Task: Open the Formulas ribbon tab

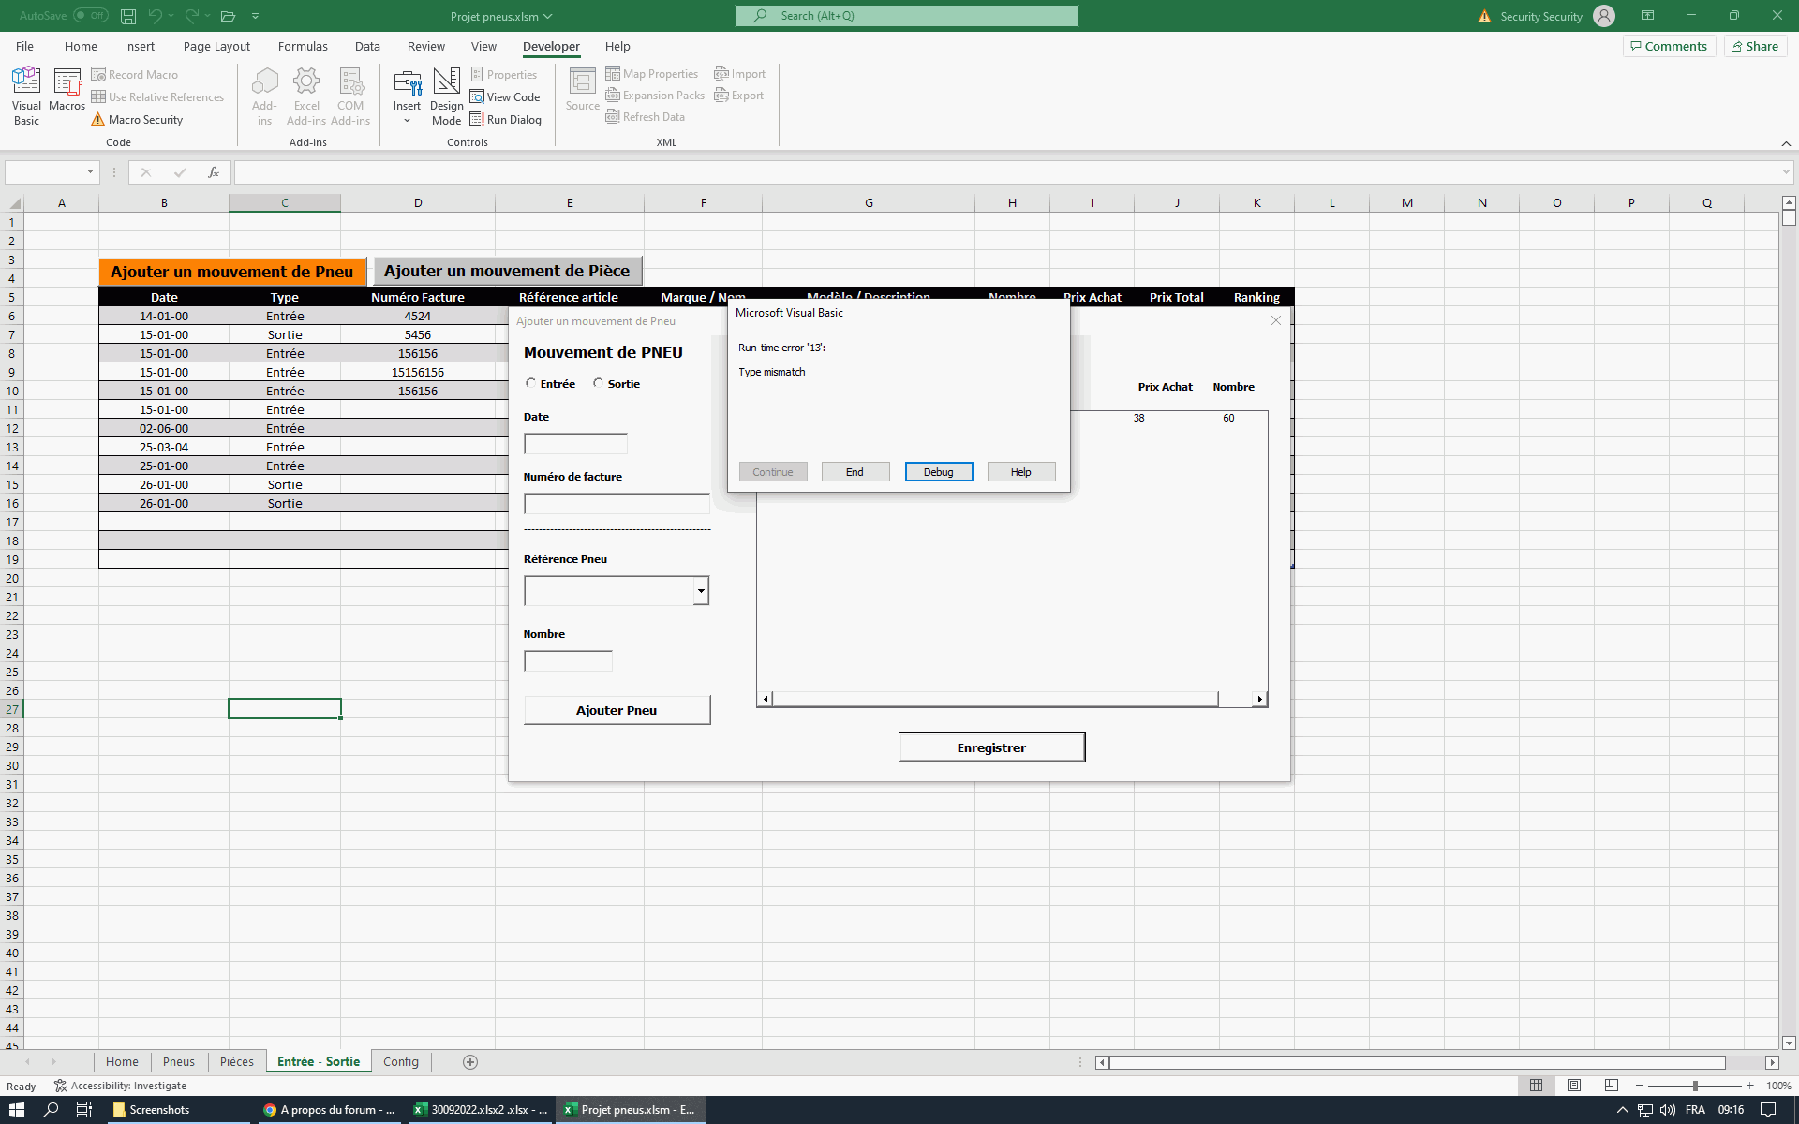Action: point(302,46)
